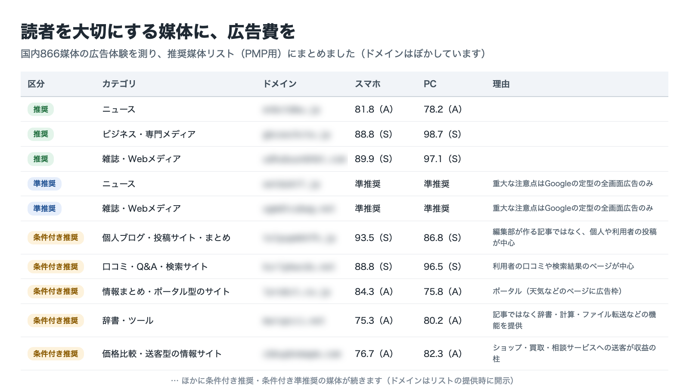The height and width of the screenshot is (388, 689).
Task: Select the 情報まとめ・ポータル型のサイト category cell
Action: (x=166, y=291)
